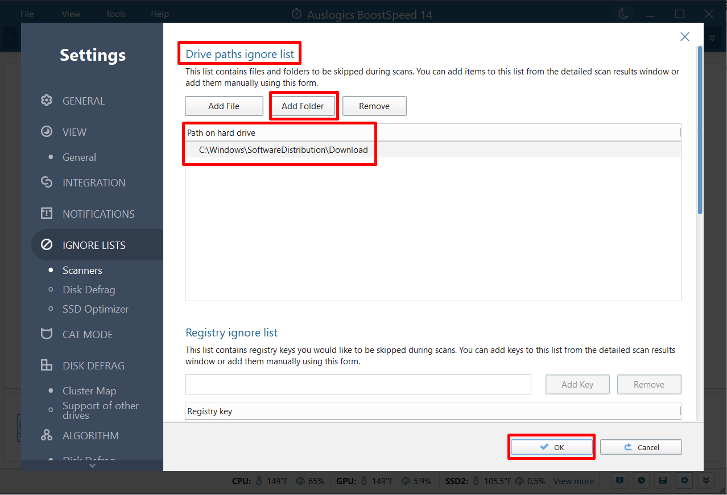The height and width of the screenshot is (495, 727).
Task: Click View more link in status bar
Action: pos(573,481)
